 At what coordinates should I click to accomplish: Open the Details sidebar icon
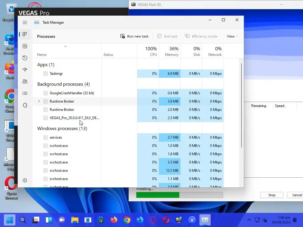pyautogui.click(x=25, y=93)
